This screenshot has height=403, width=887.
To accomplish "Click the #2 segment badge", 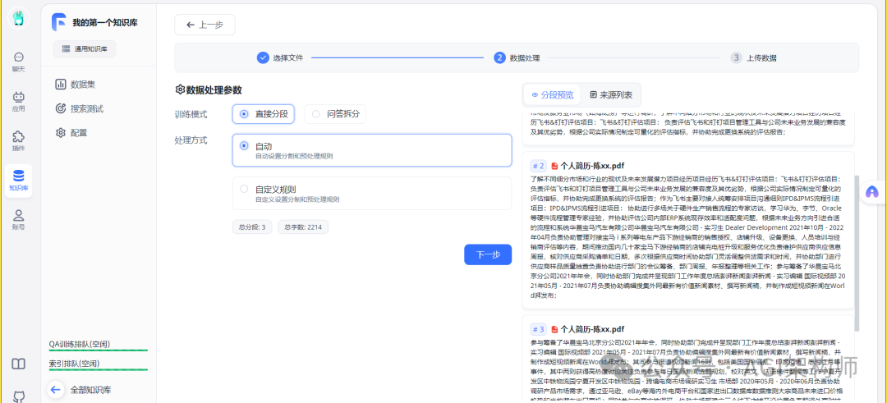I will [x=539, y=166].
